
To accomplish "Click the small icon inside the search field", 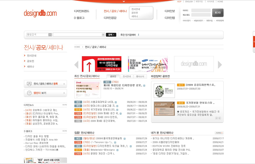I will tap(103, 35).
